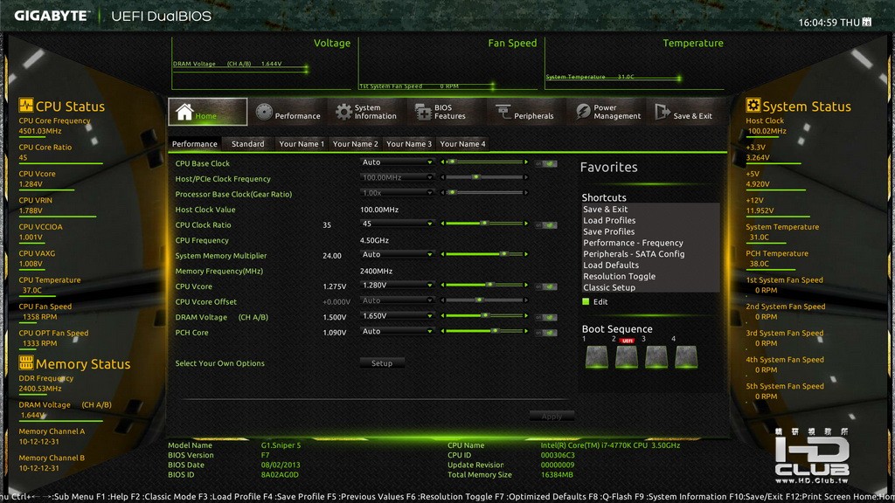Select boot device 1 in Boot Sequence
Screen dimensions: 895x503
[596, 357]
